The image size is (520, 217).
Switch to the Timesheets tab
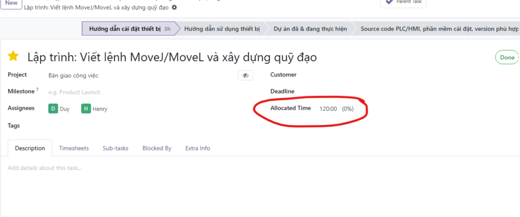point(74,148)
